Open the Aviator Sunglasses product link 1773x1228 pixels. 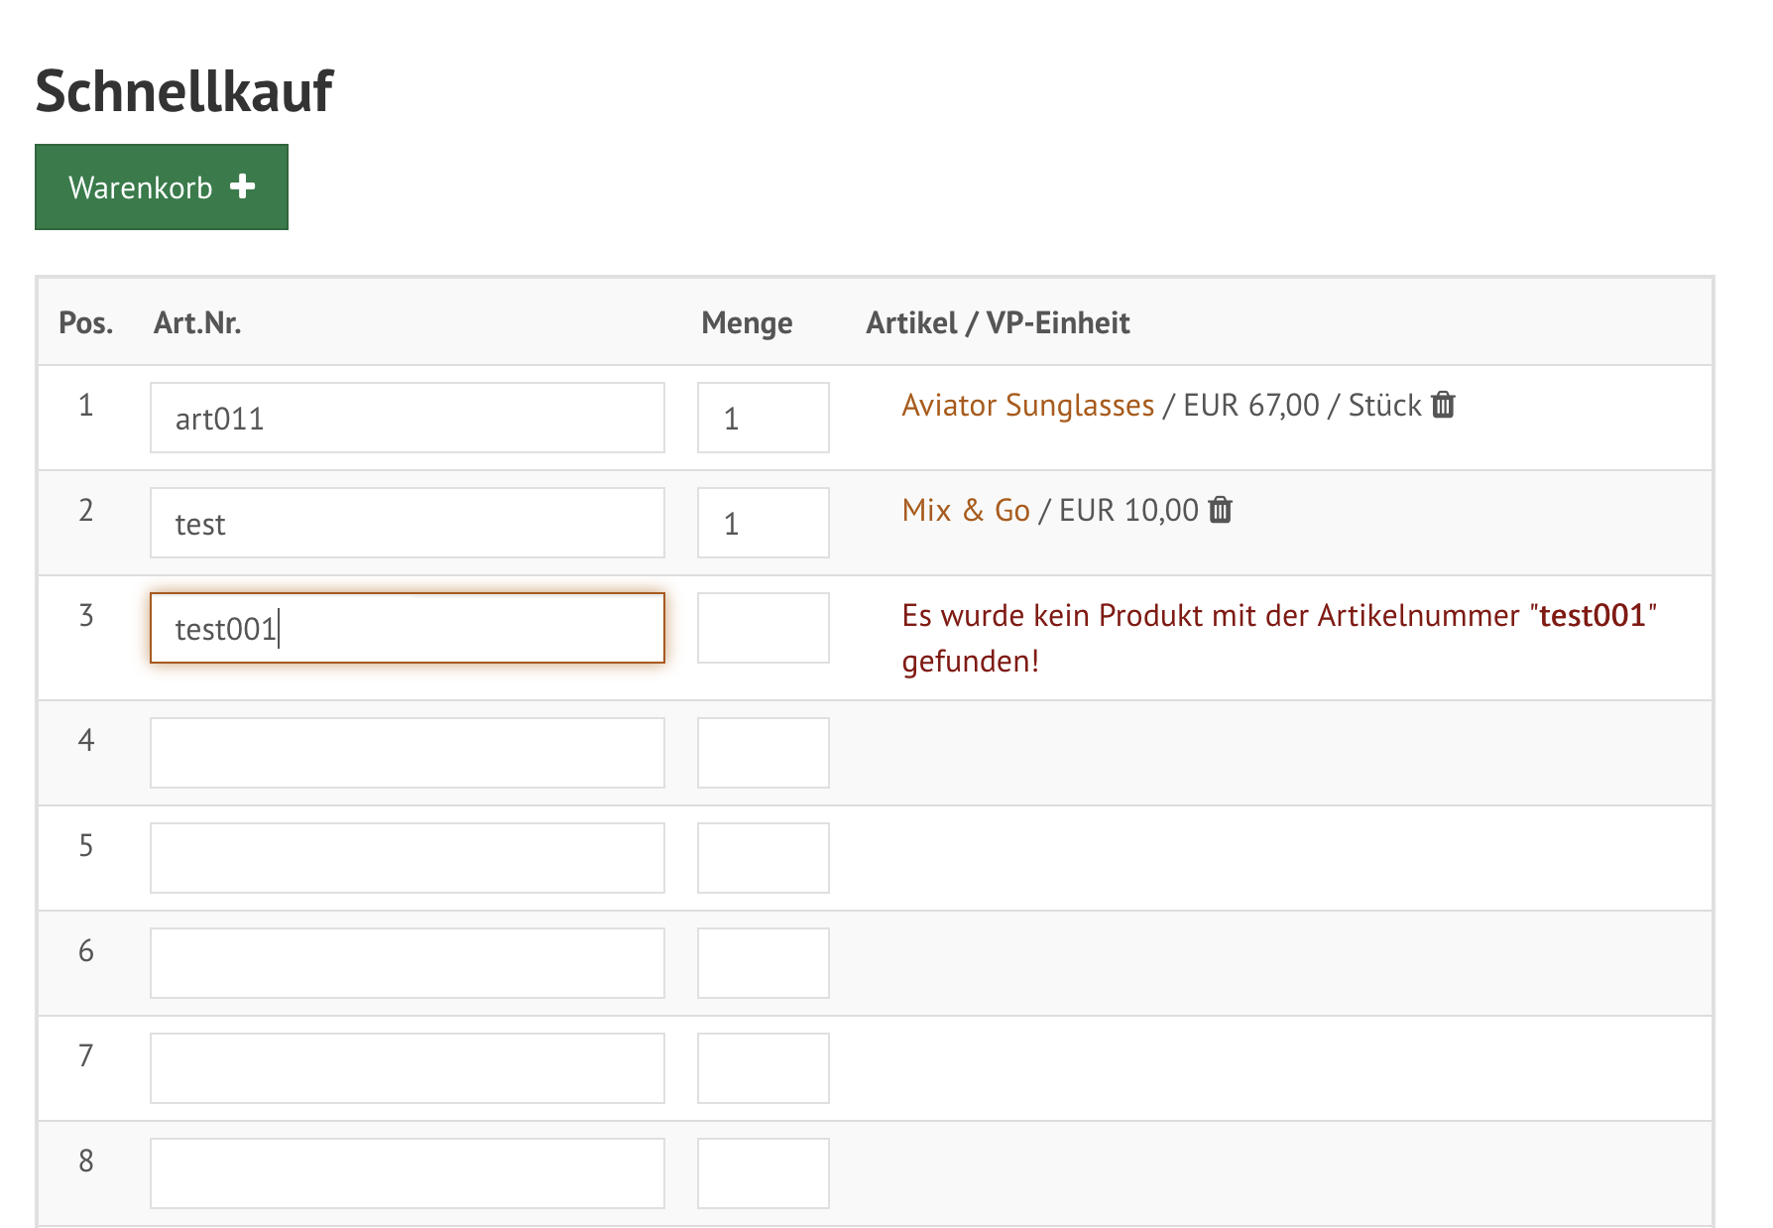click(1027, 405)
